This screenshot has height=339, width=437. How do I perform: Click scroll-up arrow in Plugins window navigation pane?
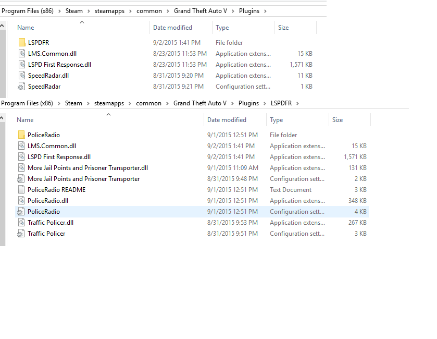click(2, 26)
